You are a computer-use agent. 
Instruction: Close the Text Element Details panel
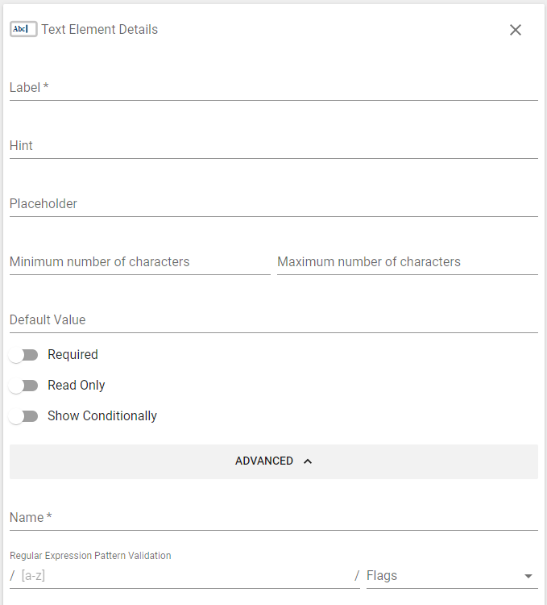[515, 30]
